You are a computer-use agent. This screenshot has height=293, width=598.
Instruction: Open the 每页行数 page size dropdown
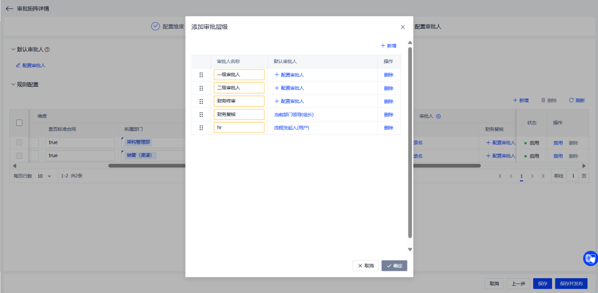(x=44, y=176)
